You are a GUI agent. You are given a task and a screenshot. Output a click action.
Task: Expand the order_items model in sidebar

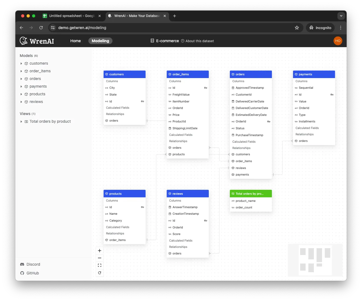pyautogui.click(x=21, y=71)
